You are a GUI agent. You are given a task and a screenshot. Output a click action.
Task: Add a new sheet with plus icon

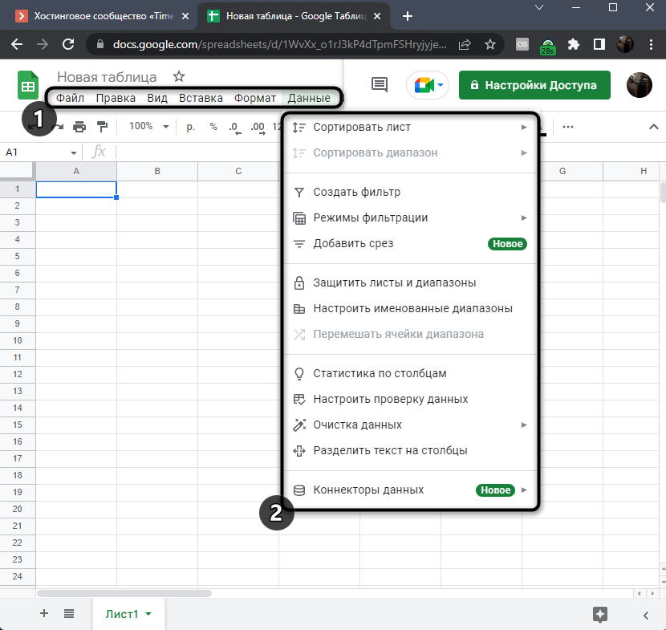44,614
